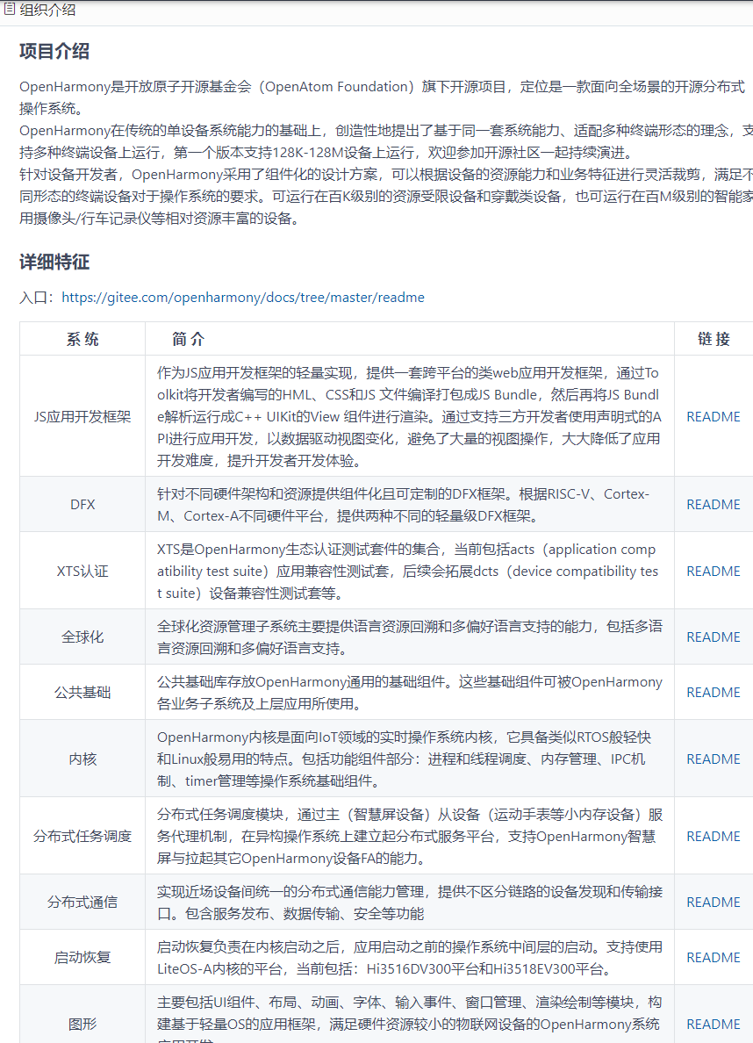
Task: Click the 启动恢复负责 description cell
Action: pos(410,957)
